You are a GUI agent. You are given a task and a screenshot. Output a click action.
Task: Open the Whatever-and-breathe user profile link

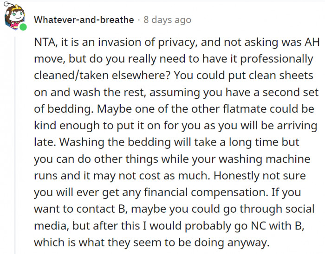pyautogui.click(x=84, y=20)
